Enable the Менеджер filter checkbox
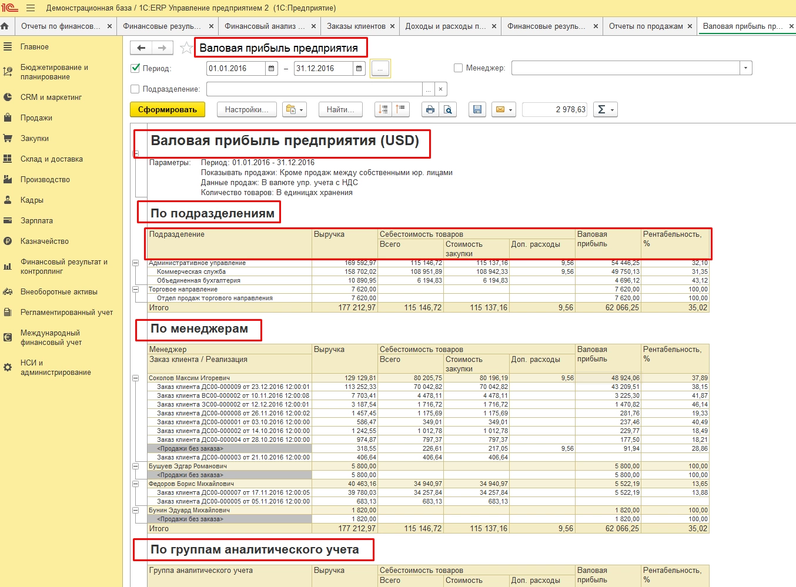 point(458,68)
